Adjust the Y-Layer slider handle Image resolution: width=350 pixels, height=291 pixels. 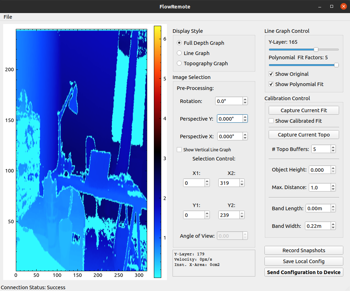[316, 49]
